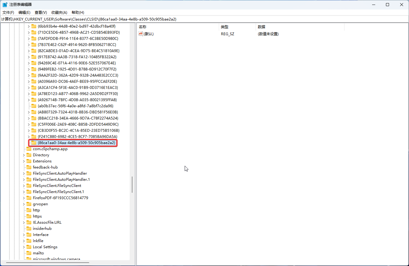Click the 数据 column header
409x266 pixels.
coord(300,27)
